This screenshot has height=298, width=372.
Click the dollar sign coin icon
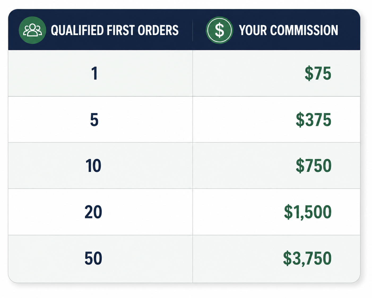click(x=219, y=30)
